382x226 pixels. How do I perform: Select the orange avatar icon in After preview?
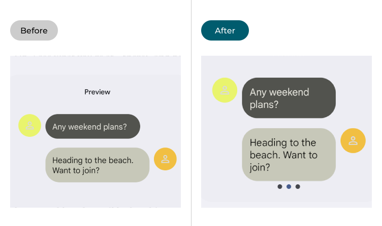[x=353, y=141]
